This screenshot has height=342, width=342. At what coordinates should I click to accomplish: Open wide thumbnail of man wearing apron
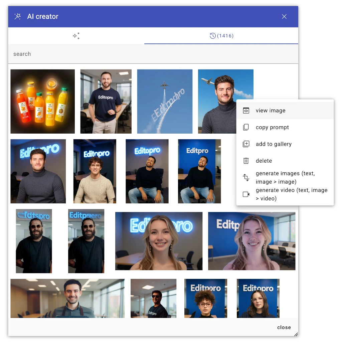[67, 298]
